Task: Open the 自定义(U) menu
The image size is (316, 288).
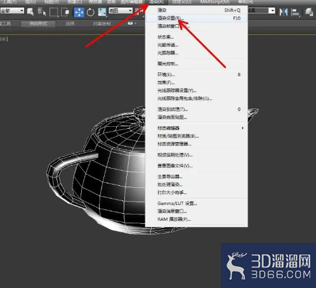Action: pyautogui.click(x=182, y=2)
